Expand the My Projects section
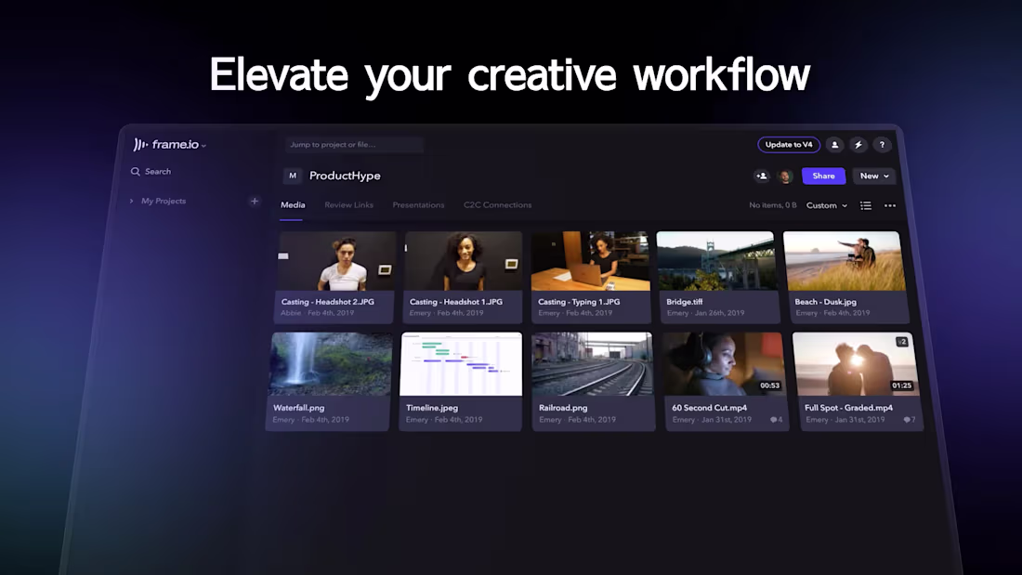This screenshot has height=575, width=1022. point(130,201)
